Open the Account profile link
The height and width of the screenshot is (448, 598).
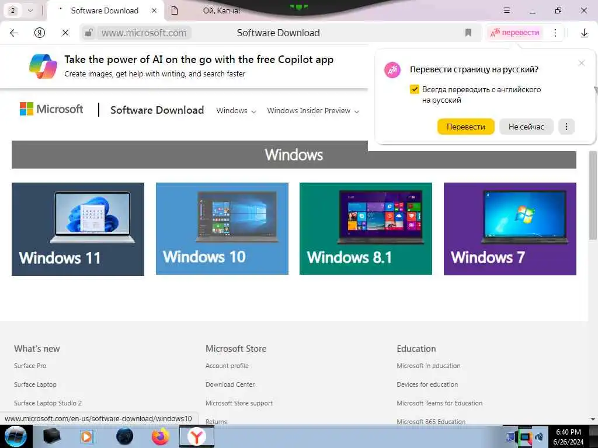point(227,366)
